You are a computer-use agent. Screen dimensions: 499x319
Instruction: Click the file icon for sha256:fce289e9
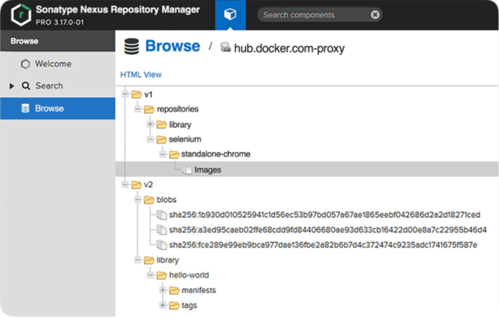point(162,245)
